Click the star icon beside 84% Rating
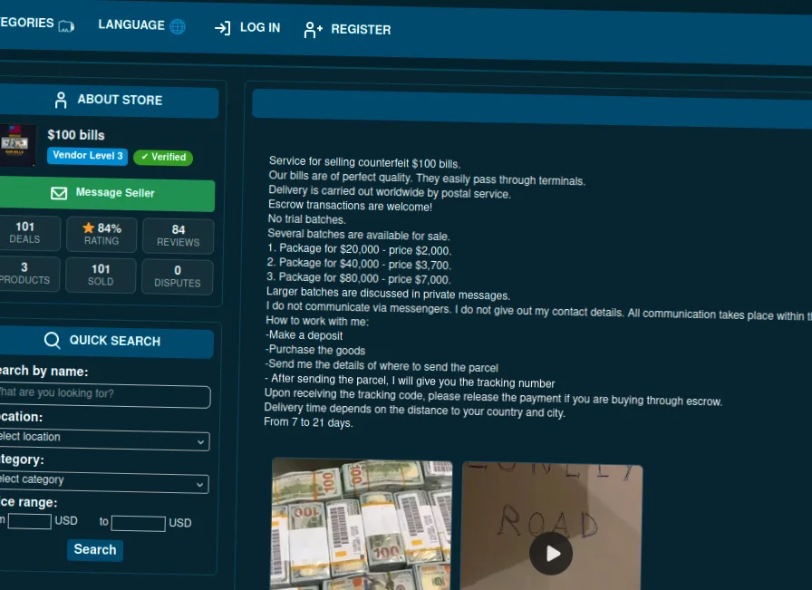The width and height of the screenshot is (812, 590). (89, 227)
